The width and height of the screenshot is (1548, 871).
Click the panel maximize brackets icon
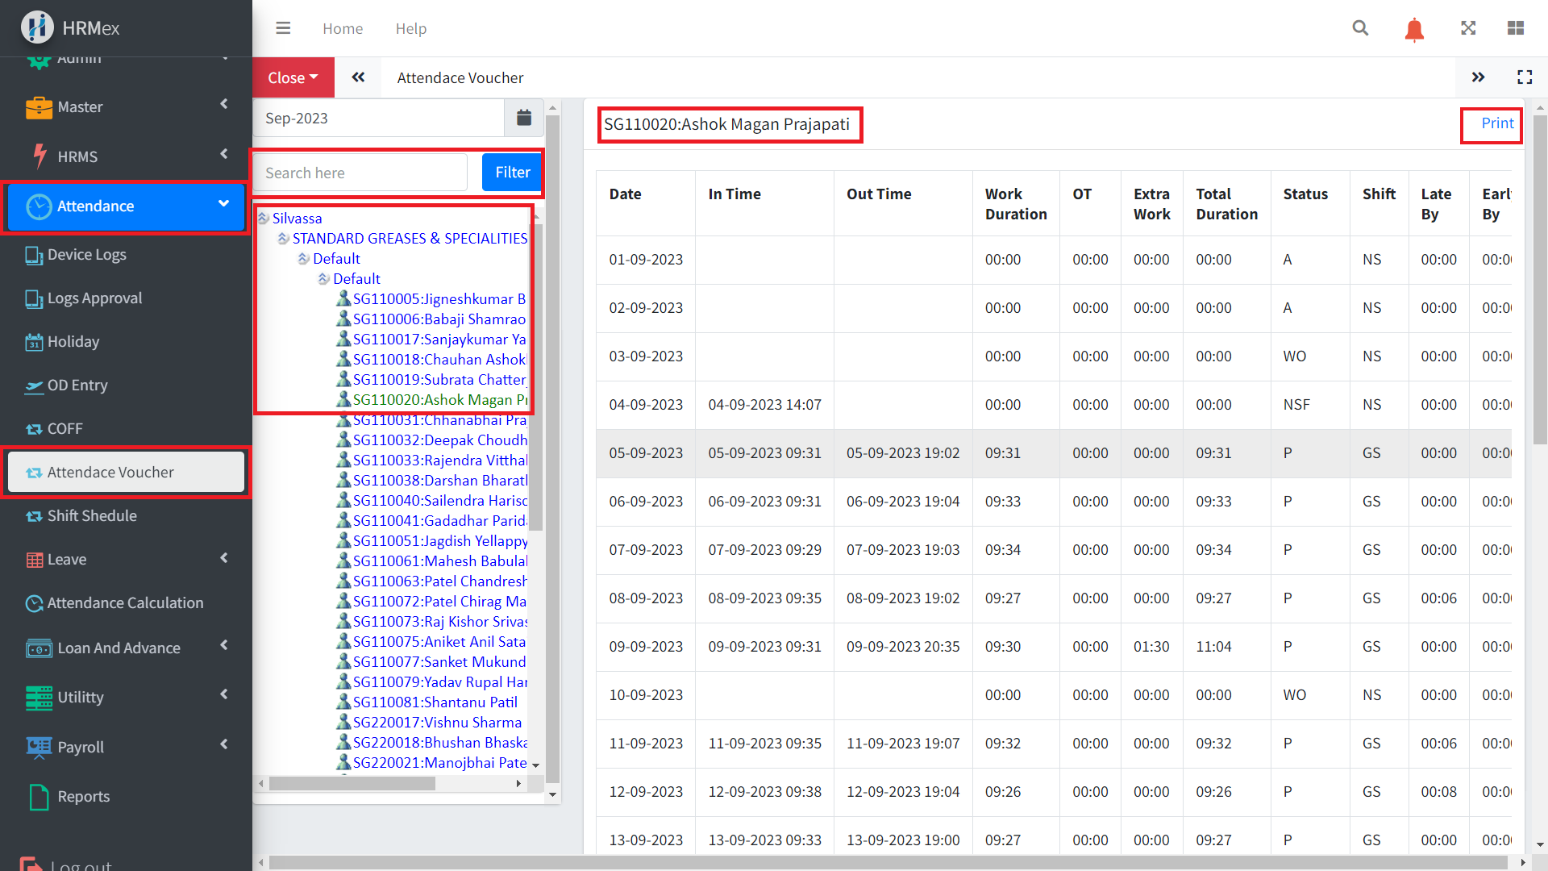[1525, 77]
